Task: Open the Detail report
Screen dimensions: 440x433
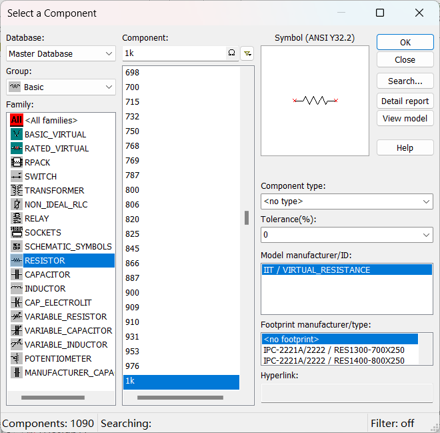Action: [x=405, y=101]
